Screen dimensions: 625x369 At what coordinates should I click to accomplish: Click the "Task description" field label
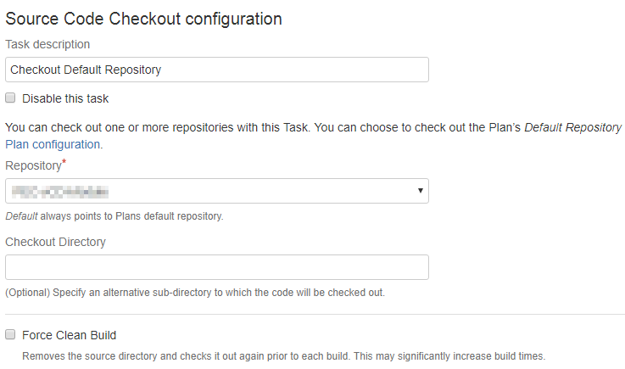47,44
